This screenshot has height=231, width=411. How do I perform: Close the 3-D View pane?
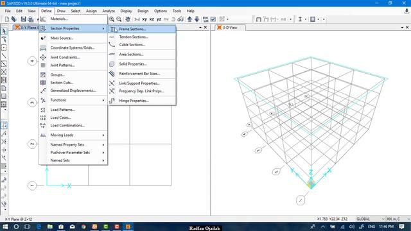click(x=407, y=28)
